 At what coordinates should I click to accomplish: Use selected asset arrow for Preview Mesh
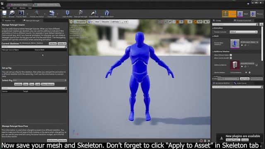point(242,45)
